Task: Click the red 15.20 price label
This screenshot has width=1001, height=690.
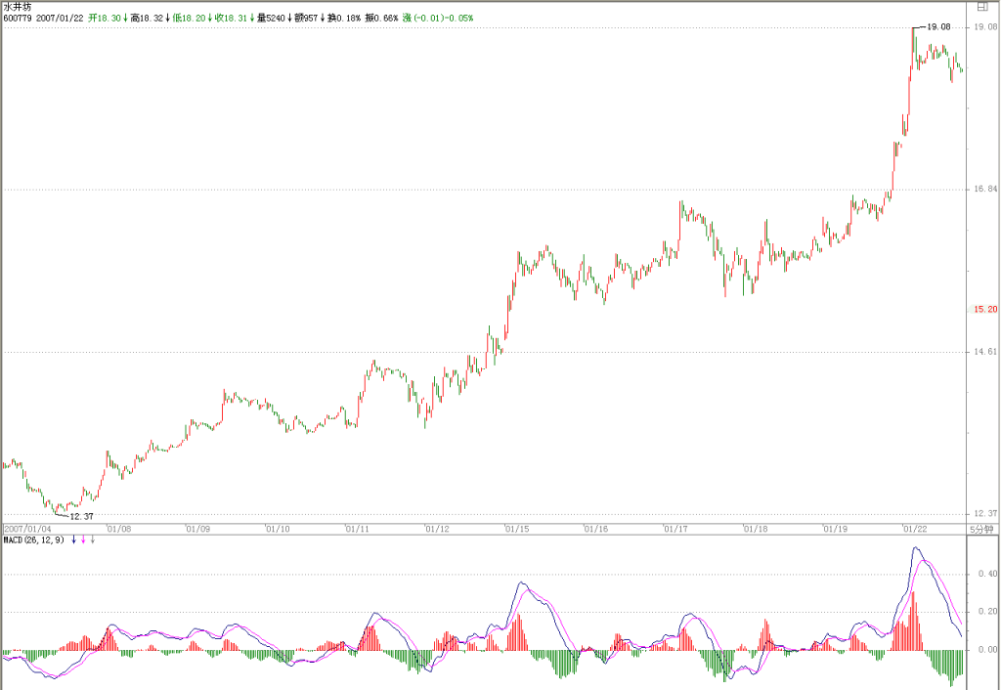Action: (x=985, y=309)
